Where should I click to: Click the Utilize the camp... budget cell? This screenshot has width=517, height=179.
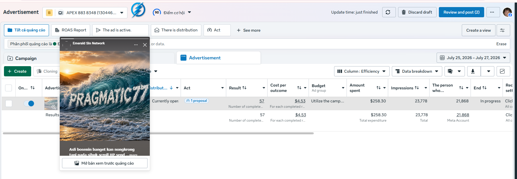click(328, 101)
